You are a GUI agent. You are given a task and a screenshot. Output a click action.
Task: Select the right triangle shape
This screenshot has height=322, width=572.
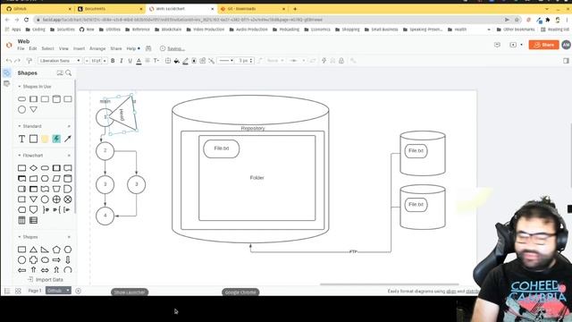pyautogui.click(x=45, y=250)
